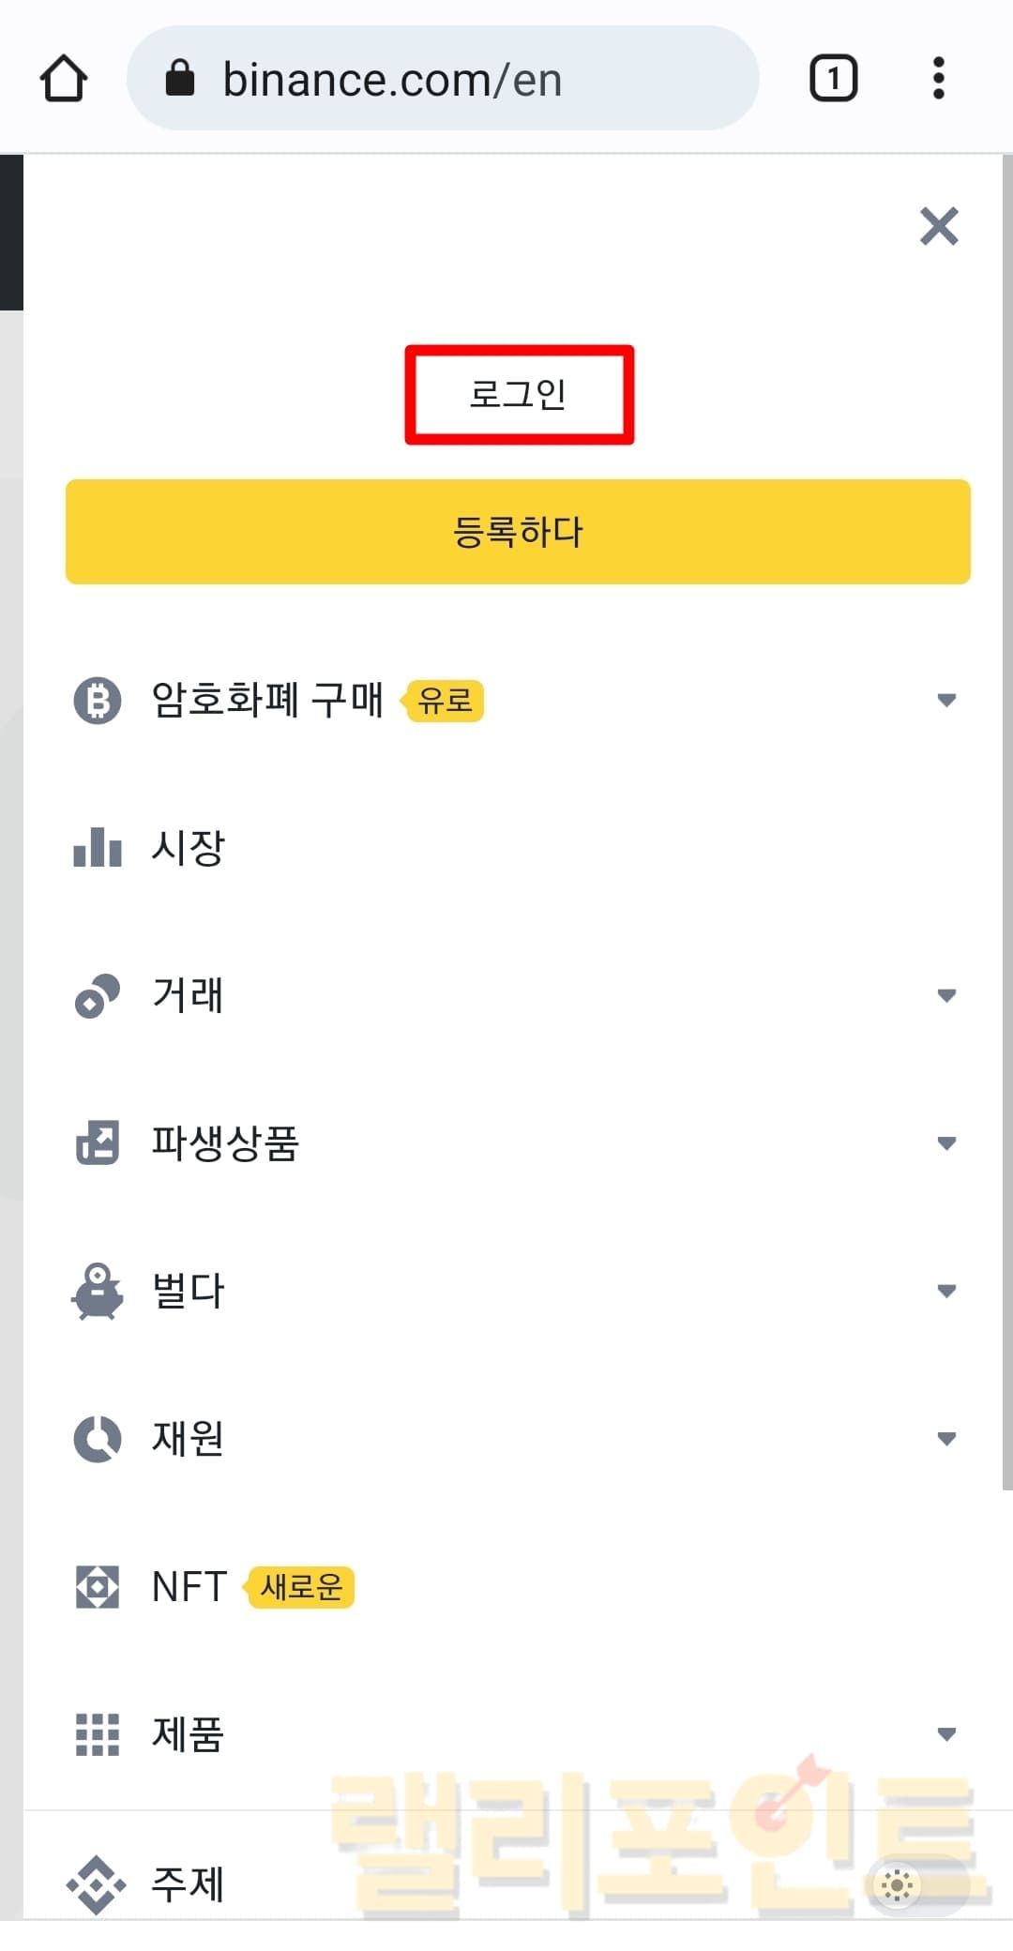This screenshot has height=1951, width=1013.
Task: Open the 시장 markets menu item
Action: click(189, 848)
